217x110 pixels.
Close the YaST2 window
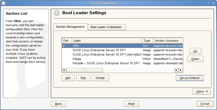[213, 3]
